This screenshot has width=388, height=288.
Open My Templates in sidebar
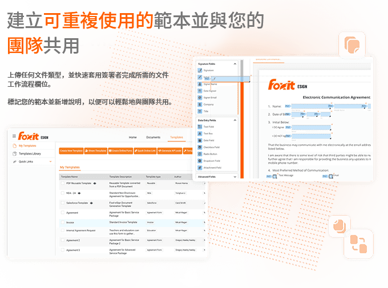[x=27, y=146]
